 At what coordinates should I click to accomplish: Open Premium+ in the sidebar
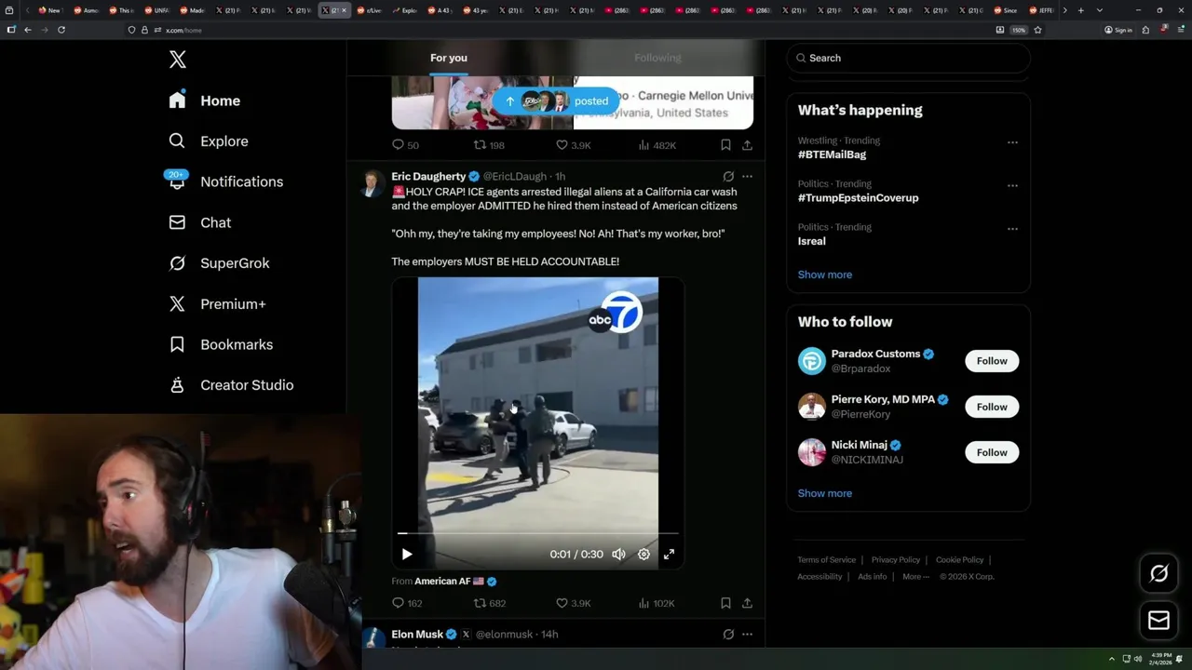click(217, 304)
